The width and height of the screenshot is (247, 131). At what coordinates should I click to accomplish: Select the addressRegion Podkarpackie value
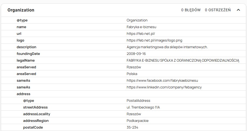[x=137, y=121]
